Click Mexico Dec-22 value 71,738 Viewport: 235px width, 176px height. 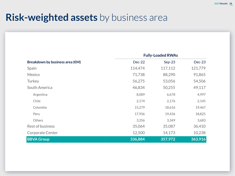139,75
